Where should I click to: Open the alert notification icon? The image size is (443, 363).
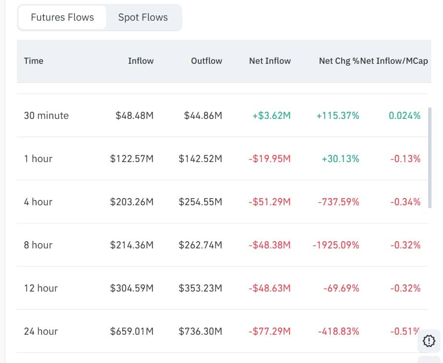(429, 341)
